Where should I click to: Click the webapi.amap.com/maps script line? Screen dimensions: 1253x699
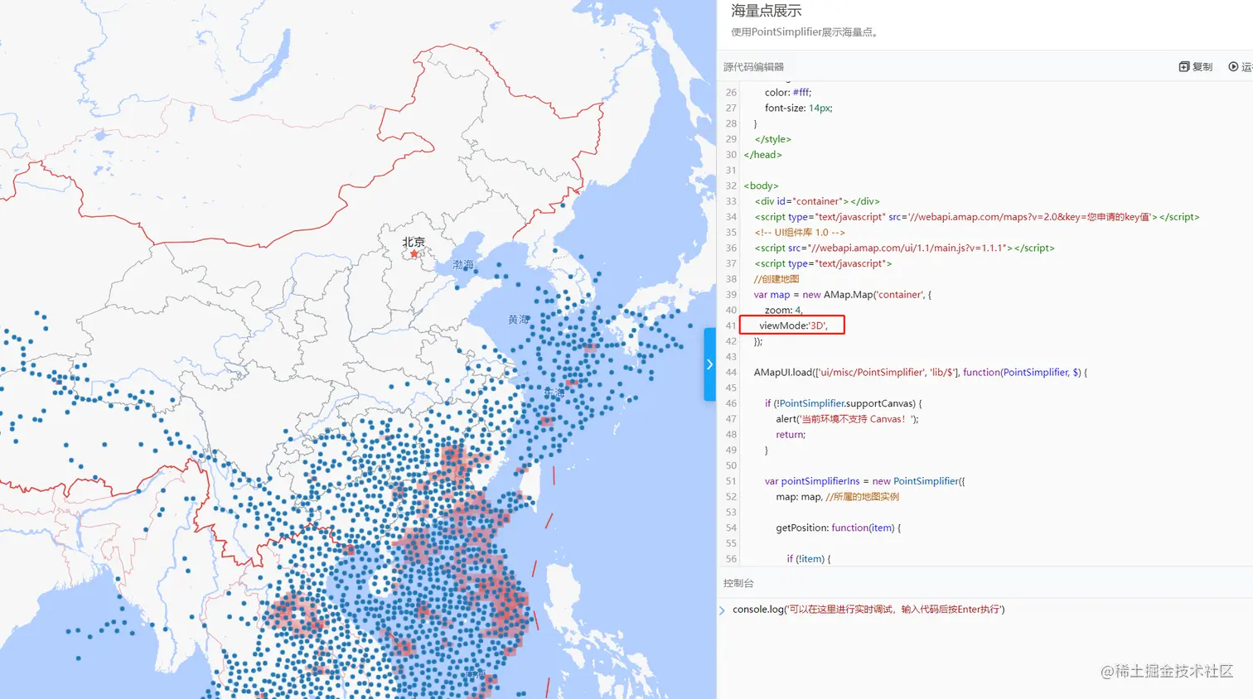977,217
